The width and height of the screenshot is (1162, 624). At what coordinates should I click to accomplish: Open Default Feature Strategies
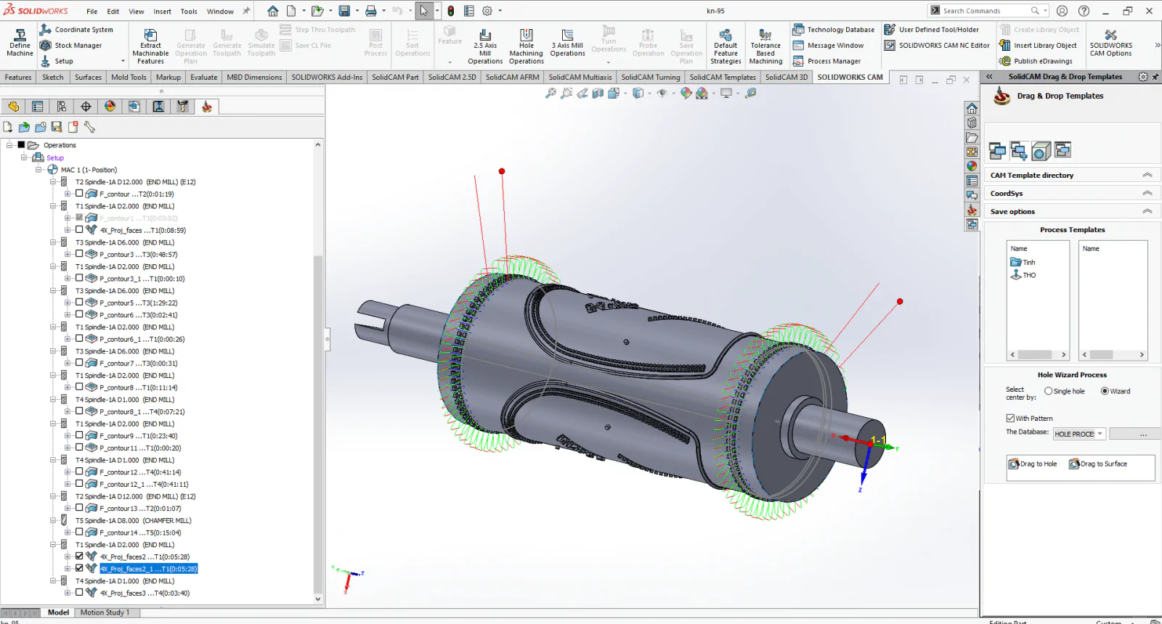coord(726,46)
